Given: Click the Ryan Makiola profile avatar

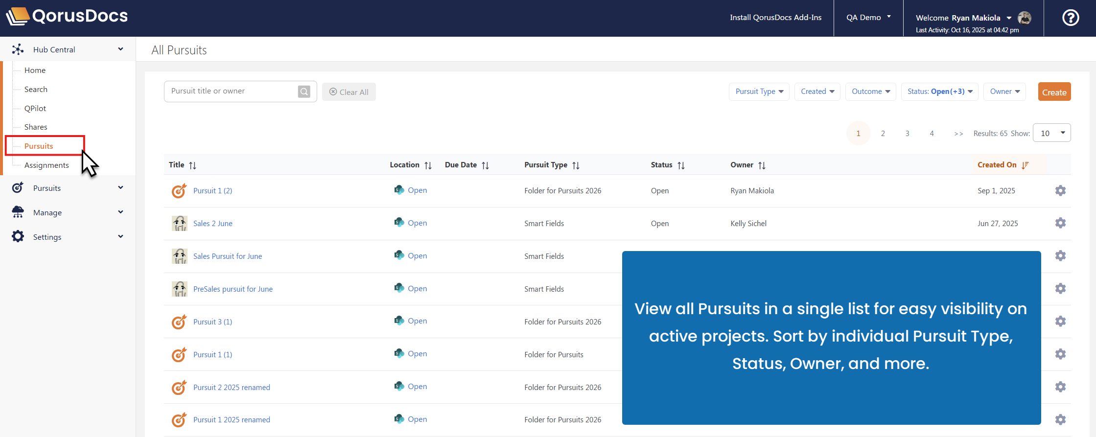Looking at the screenshot, I should pos(1025,18).
